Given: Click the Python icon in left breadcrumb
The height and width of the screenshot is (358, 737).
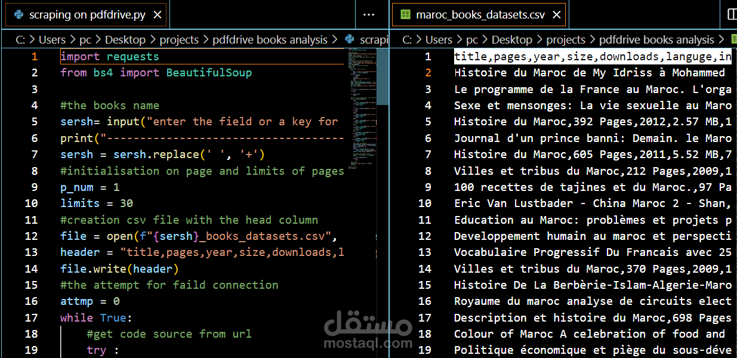Looking at the screenshot, I should click(350, 40).
